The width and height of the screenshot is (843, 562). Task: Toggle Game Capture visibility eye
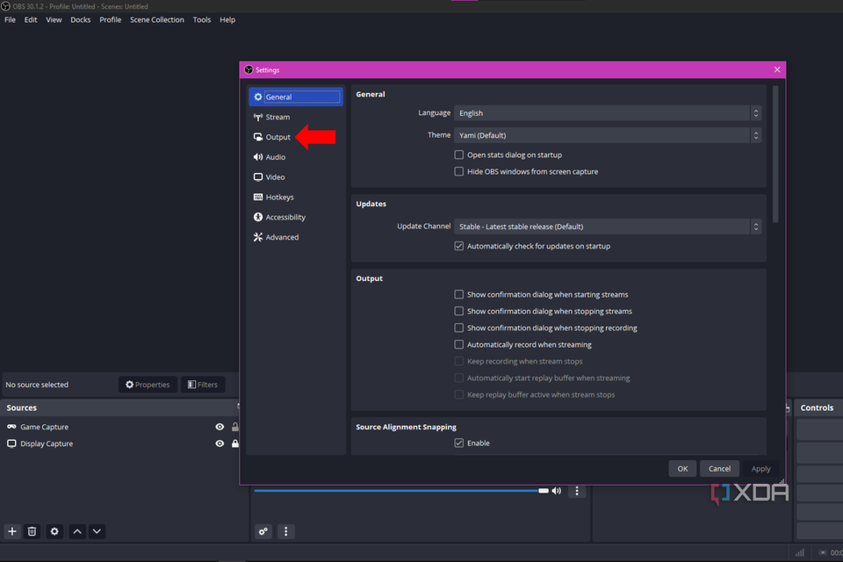(220, 427)
